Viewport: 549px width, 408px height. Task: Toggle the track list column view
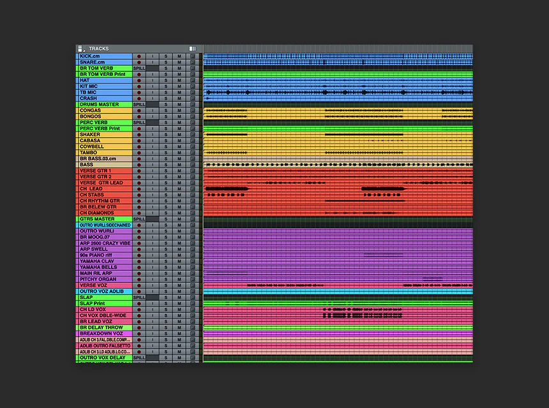click(193, 48)
